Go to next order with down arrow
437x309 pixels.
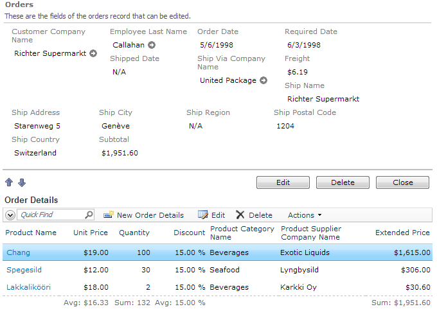pos(22,183)
